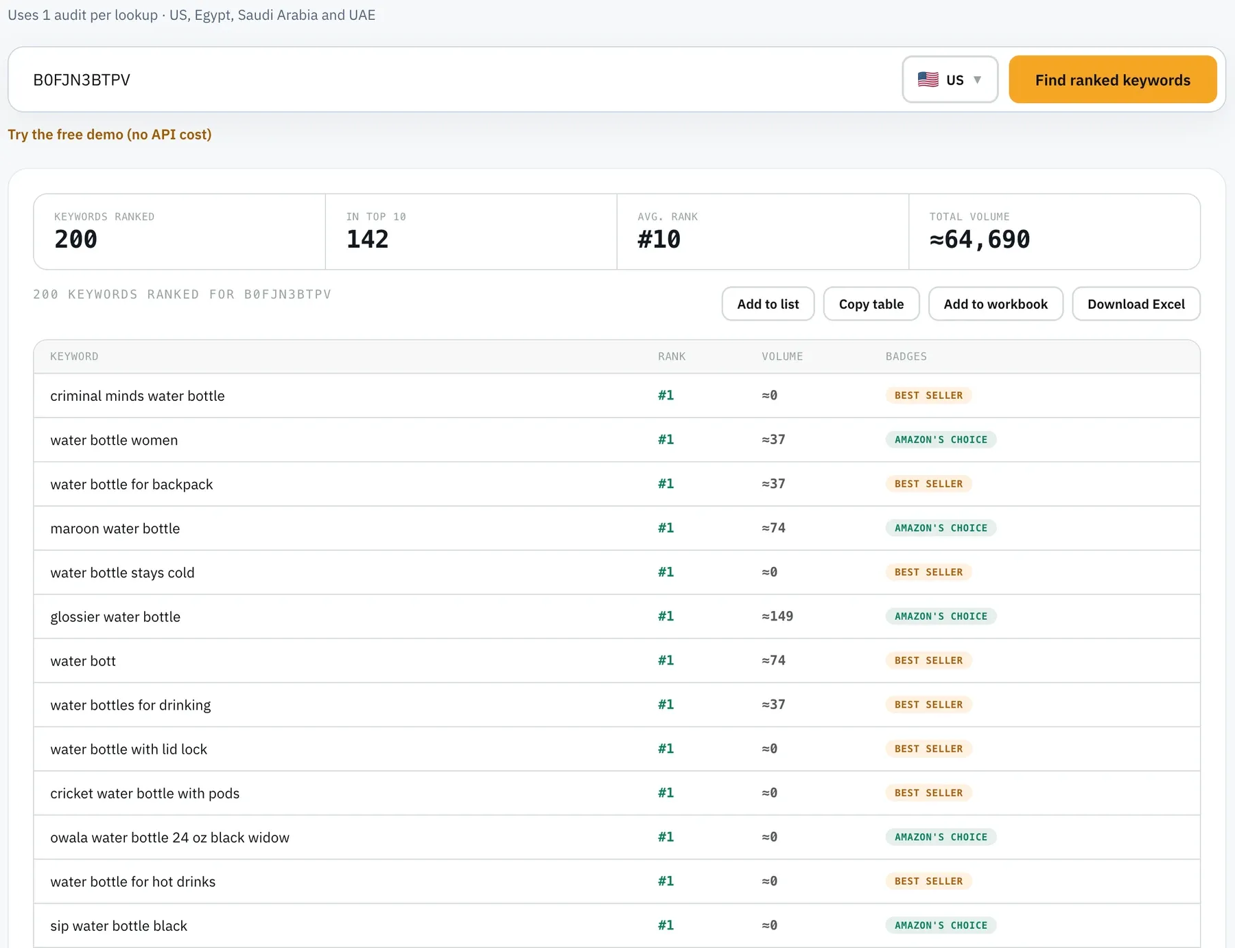Click the keyword criminal minds water bottle
The height and width of the screenshot is (948, 1235).
137,396
